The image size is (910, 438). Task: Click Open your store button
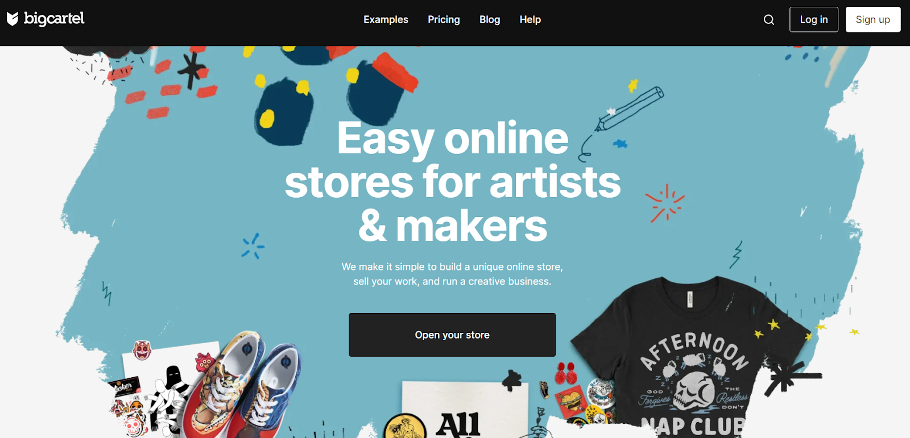452,335
